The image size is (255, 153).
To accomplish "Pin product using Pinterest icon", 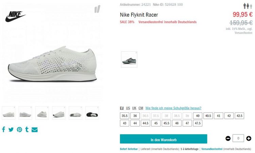I will pyautogui.click(x=19, y=130).
